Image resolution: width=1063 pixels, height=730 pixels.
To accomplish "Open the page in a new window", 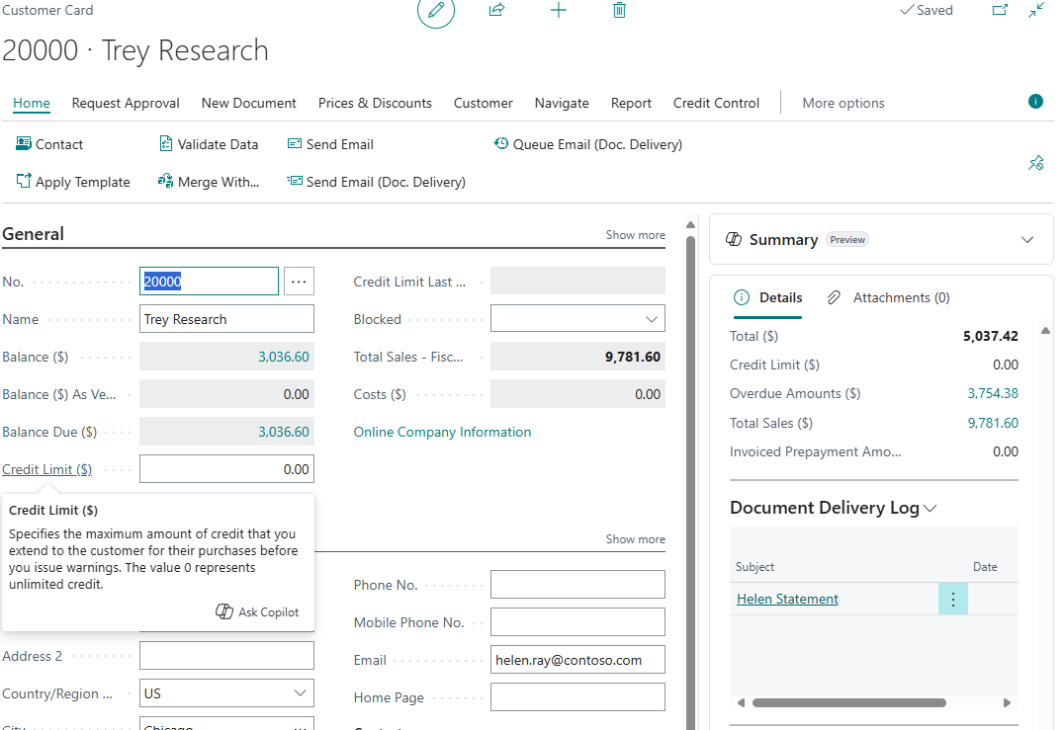I will pyautogui.click(x=1000, y=10).
